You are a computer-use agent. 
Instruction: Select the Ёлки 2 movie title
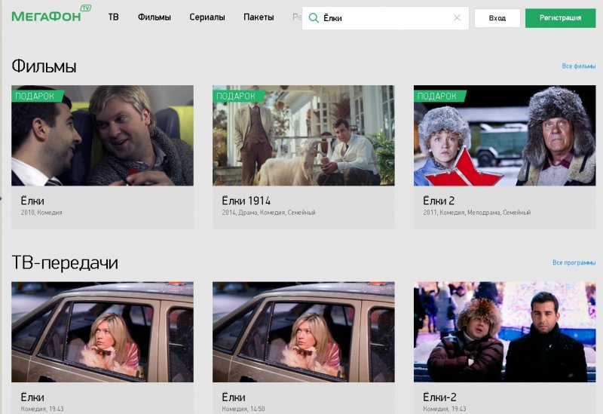[x=438, y=201]
